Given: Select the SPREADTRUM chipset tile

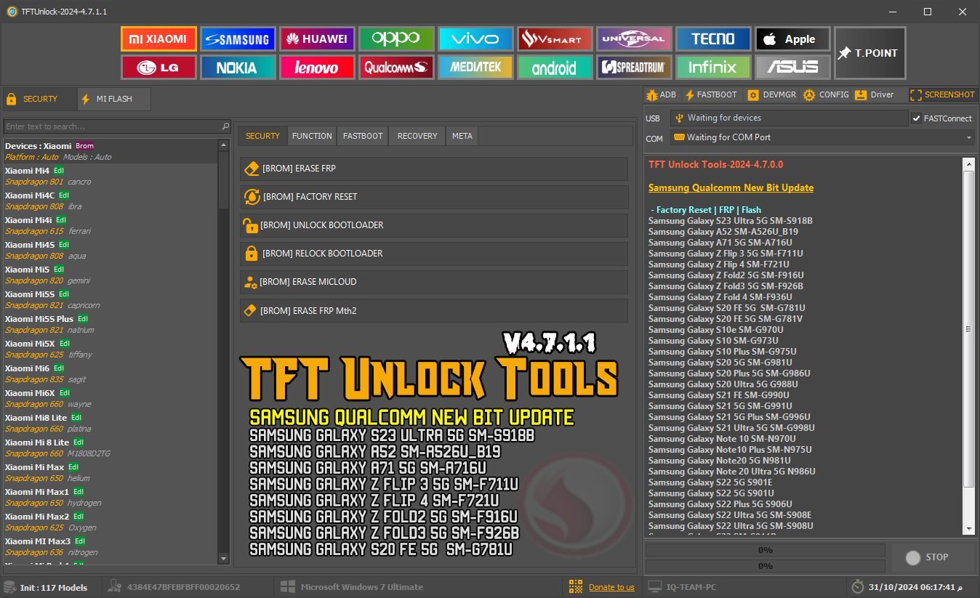Looking at the screenshot, I should [634, 68].
